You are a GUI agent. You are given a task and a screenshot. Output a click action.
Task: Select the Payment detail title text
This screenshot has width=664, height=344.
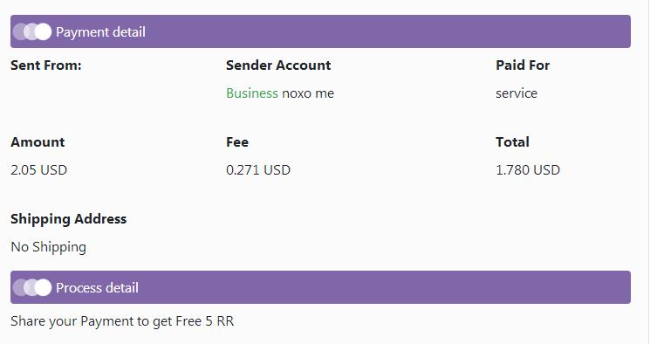pyautogui.click(x=101, y=31)
